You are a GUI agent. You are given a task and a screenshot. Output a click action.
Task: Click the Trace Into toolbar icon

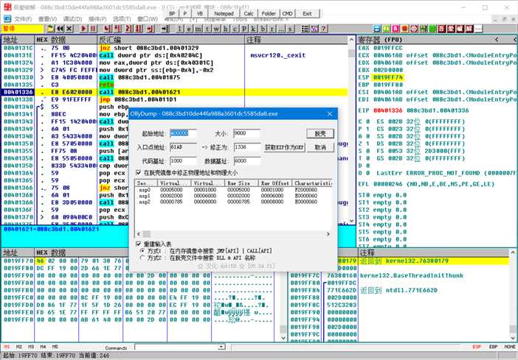click(128, 29)
